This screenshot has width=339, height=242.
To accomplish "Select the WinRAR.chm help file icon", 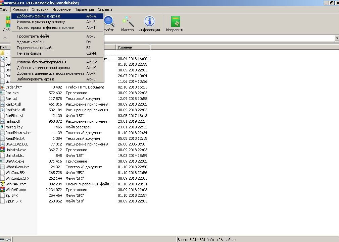I will pyautogui.click(x=2, y=184).
